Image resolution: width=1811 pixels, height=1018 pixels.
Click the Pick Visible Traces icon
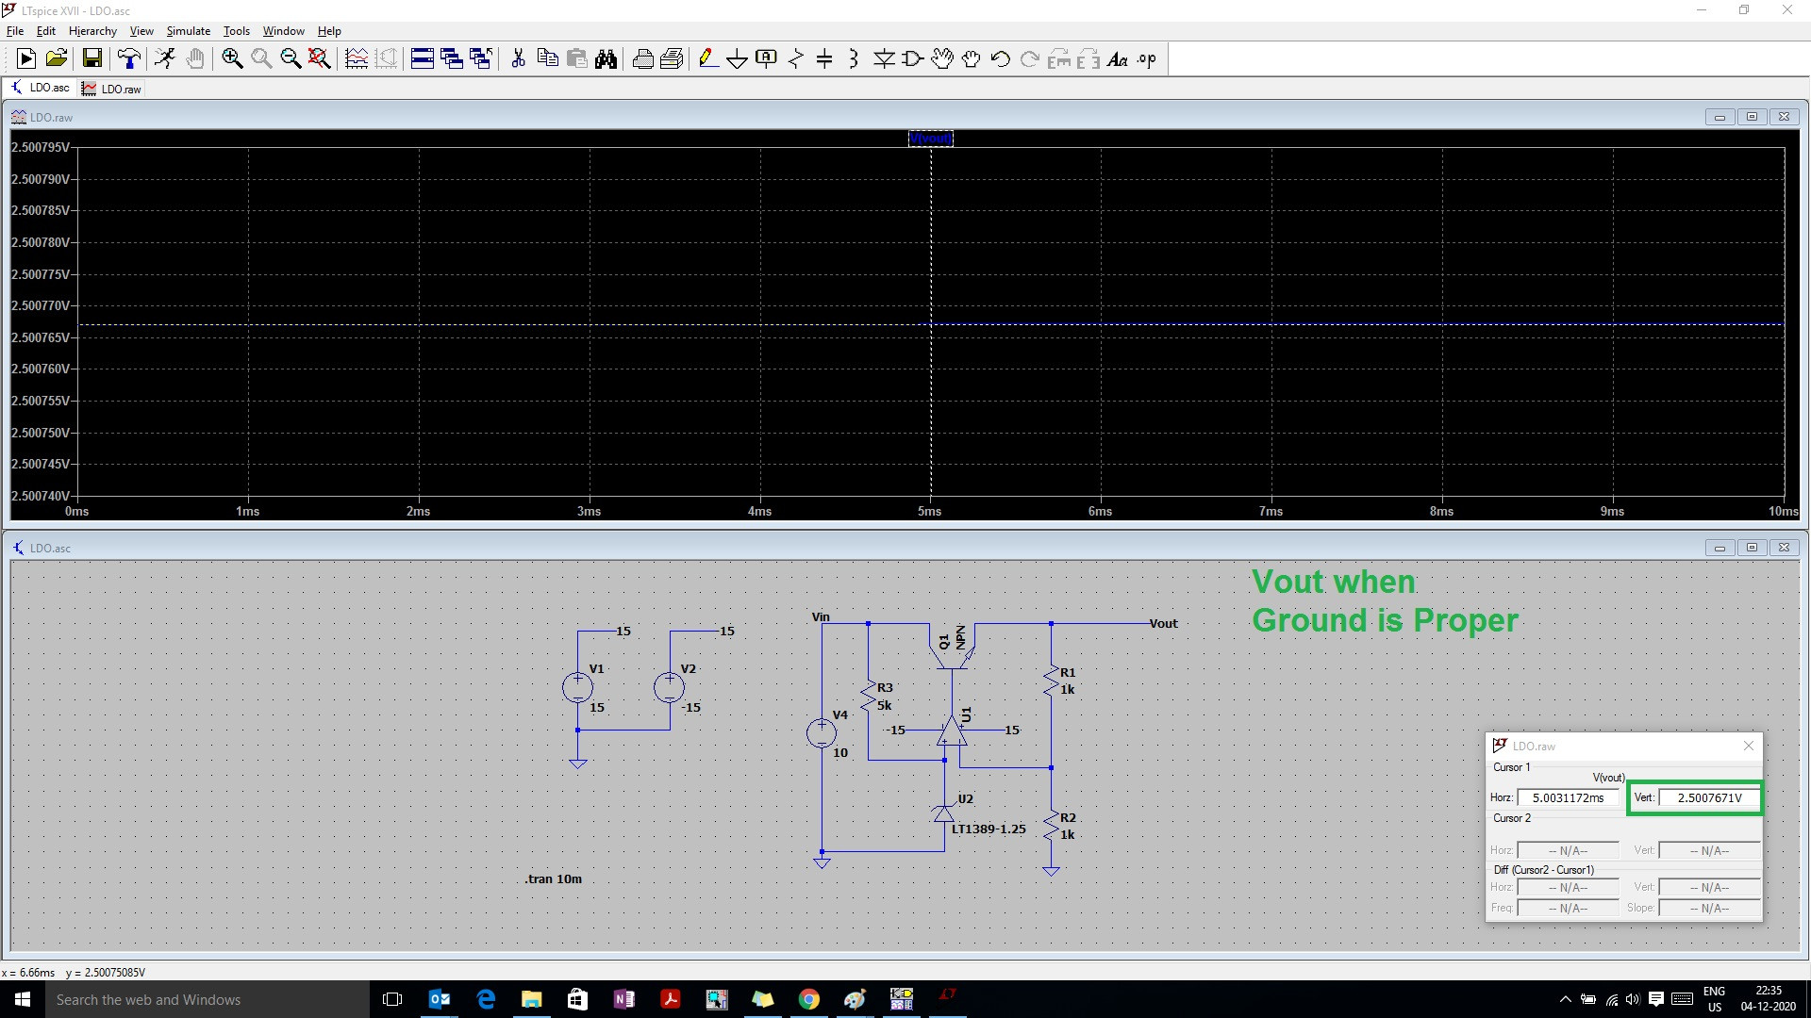[357, 59]
